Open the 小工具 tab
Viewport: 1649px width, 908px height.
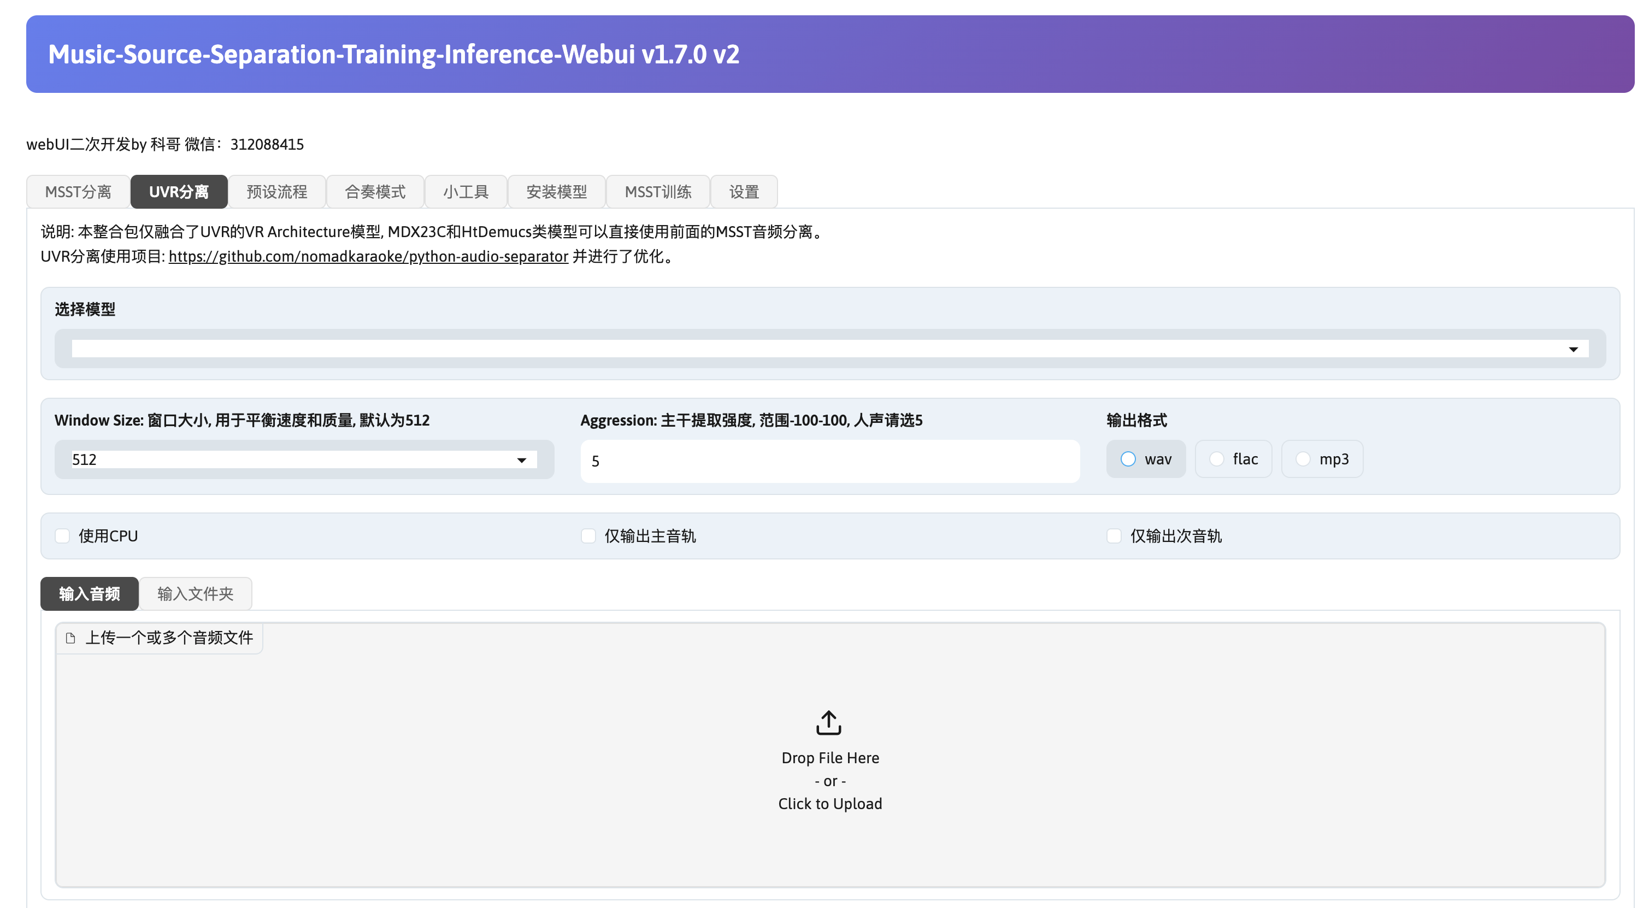click(x=466, y=192)
